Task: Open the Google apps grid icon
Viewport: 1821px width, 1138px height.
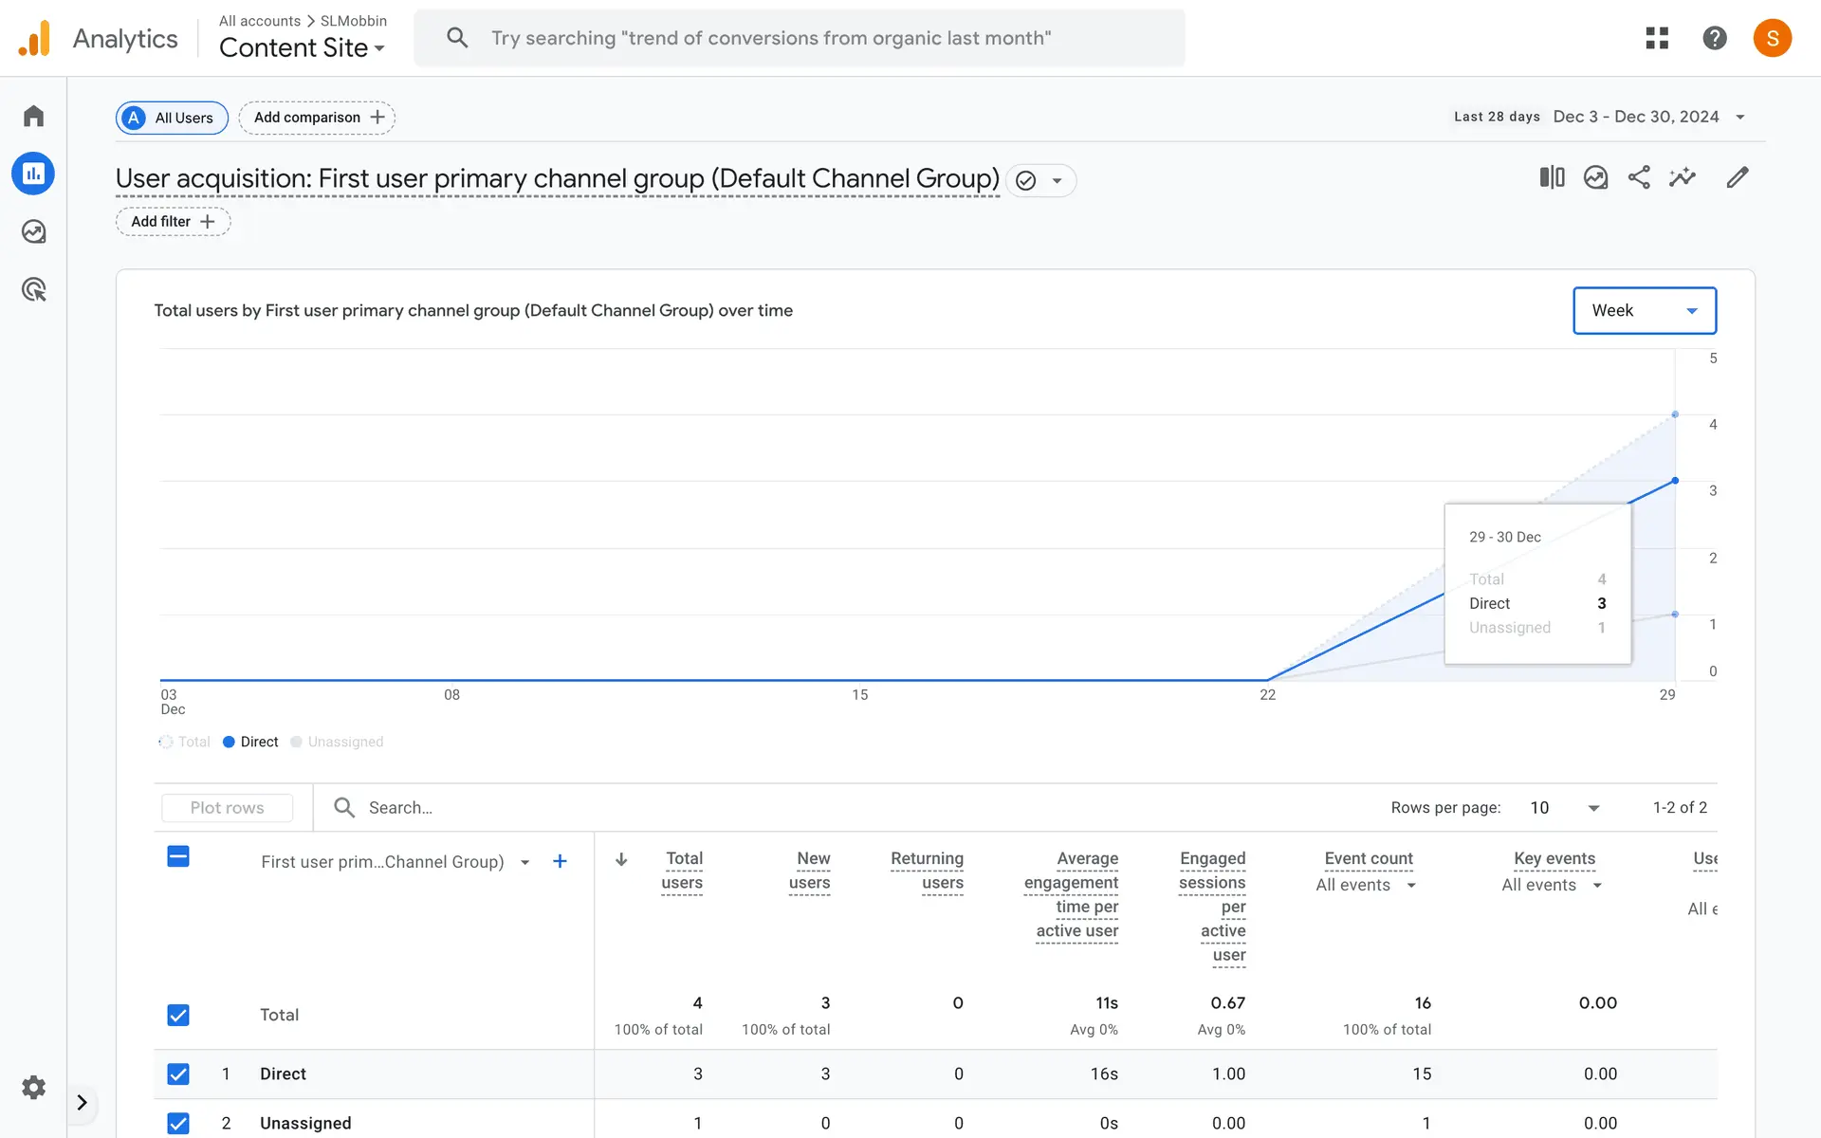Action: click(x=1657, y=38)
